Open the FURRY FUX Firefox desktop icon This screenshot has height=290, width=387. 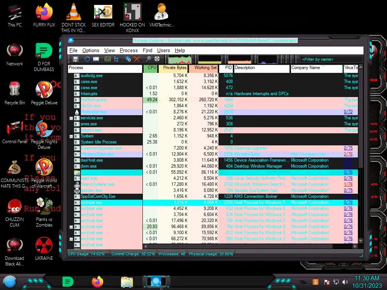coord(44,15)
